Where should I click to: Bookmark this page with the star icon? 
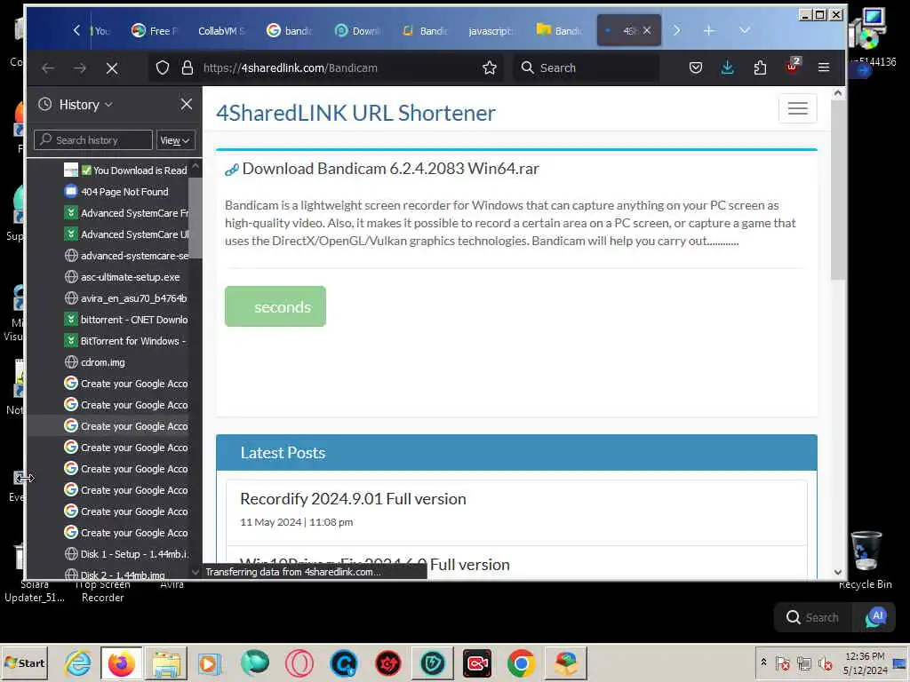(490, 67)
